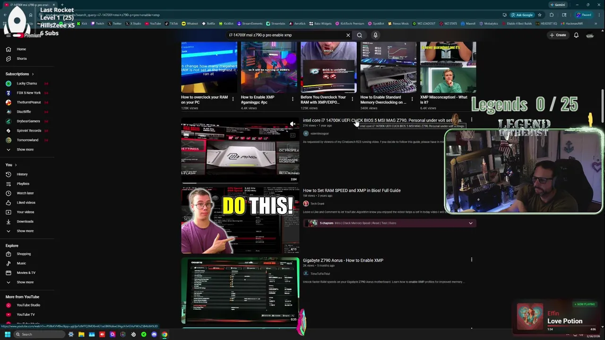Image resolution: width=605 pixels, height=340 pixels.
Task: Open Nexus Mods bookmark
Action: [x=398, y=24]
